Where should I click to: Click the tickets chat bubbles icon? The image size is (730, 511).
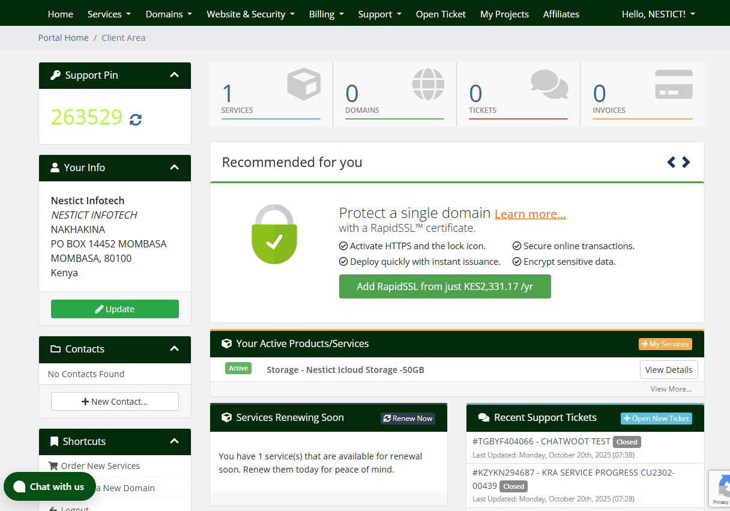tap(549, 85)
